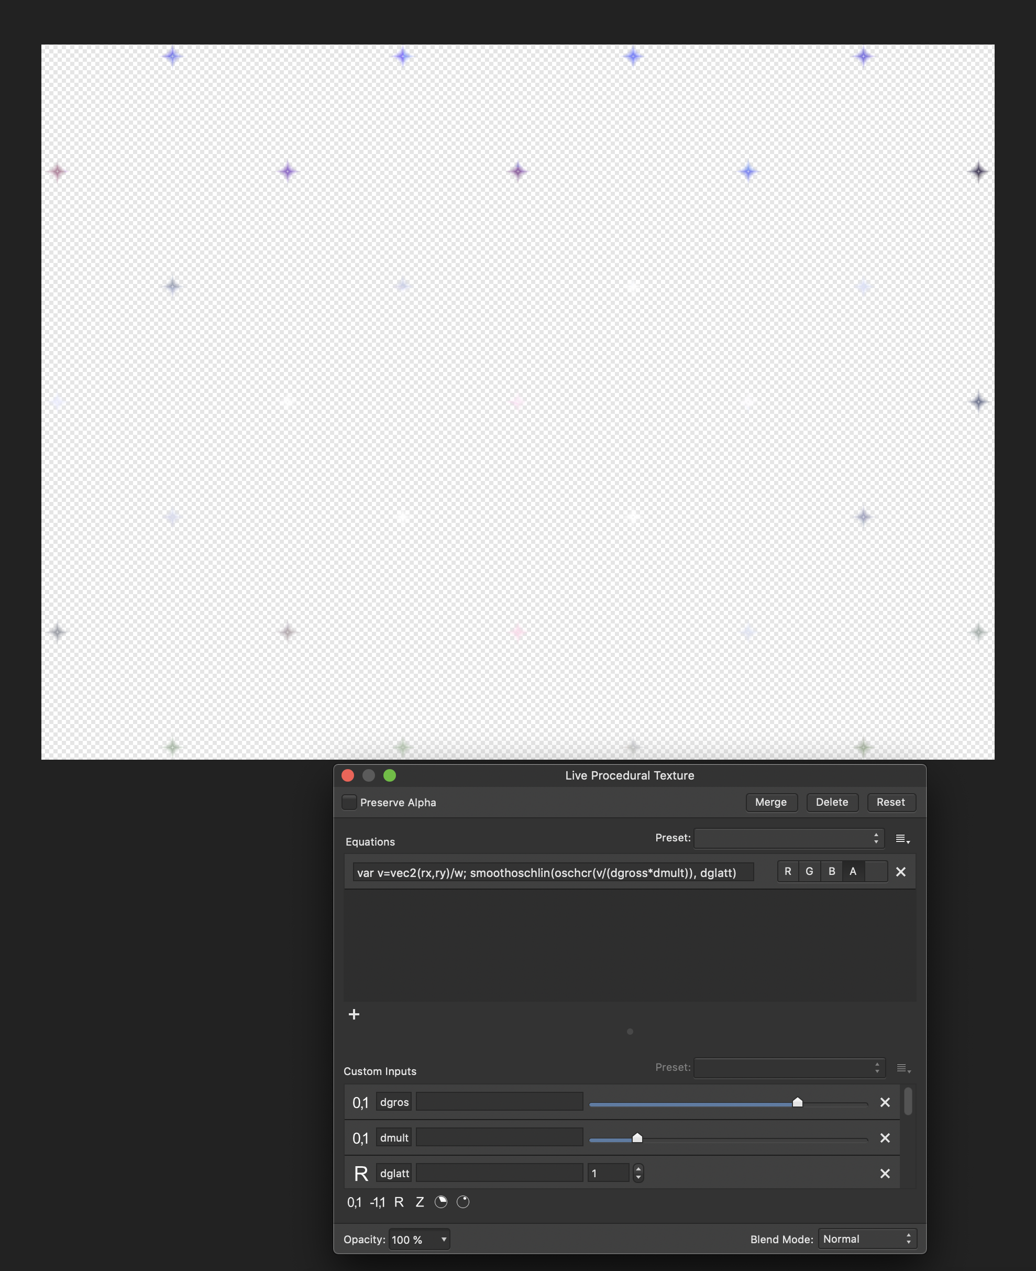Add a 0,1 range input
The width and height of the screenshot is (1036, 1271).
(x=354, y=1202)
